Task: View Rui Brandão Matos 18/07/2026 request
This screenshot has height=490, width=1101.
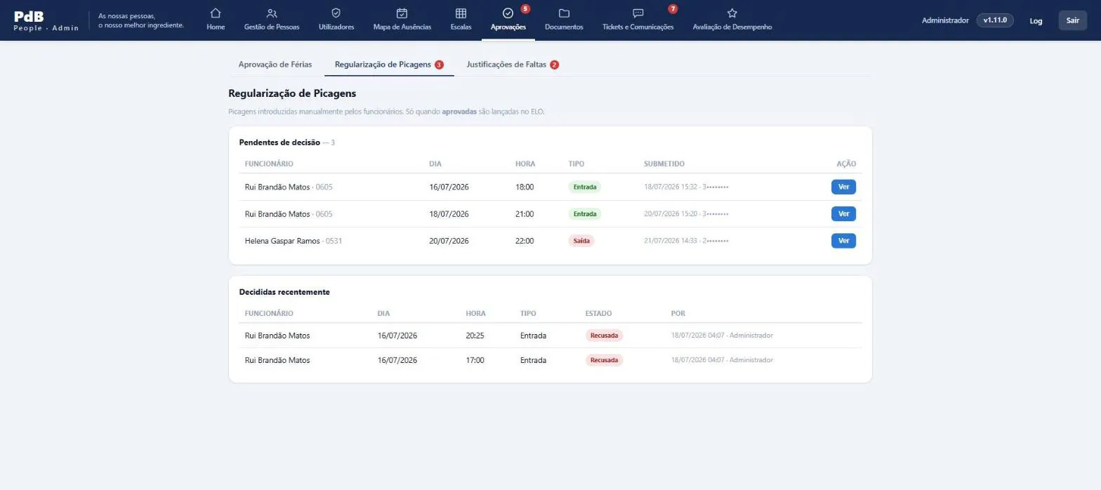Action: (x=843, y=213)
